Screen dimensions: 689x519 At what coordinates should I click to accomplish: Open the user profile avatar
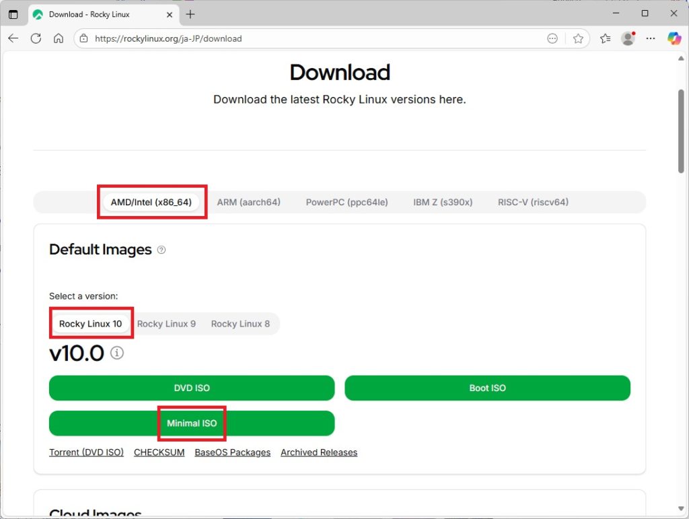628,38
